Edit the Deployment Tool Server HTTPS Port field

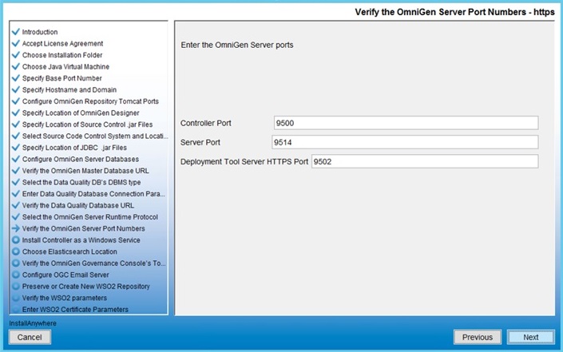425,161
